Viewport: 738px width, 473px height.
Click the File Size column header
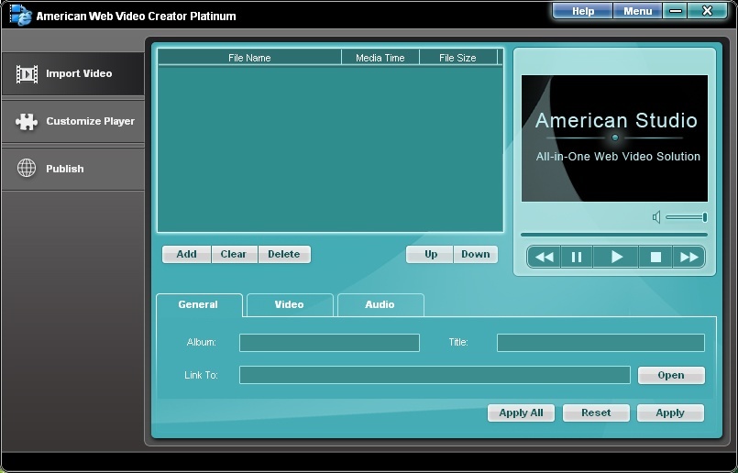point(457,58)
